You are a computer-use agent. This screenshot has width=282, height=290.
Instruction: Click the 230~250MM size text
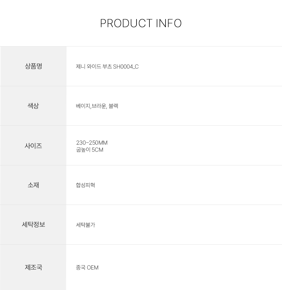(92, 143)
